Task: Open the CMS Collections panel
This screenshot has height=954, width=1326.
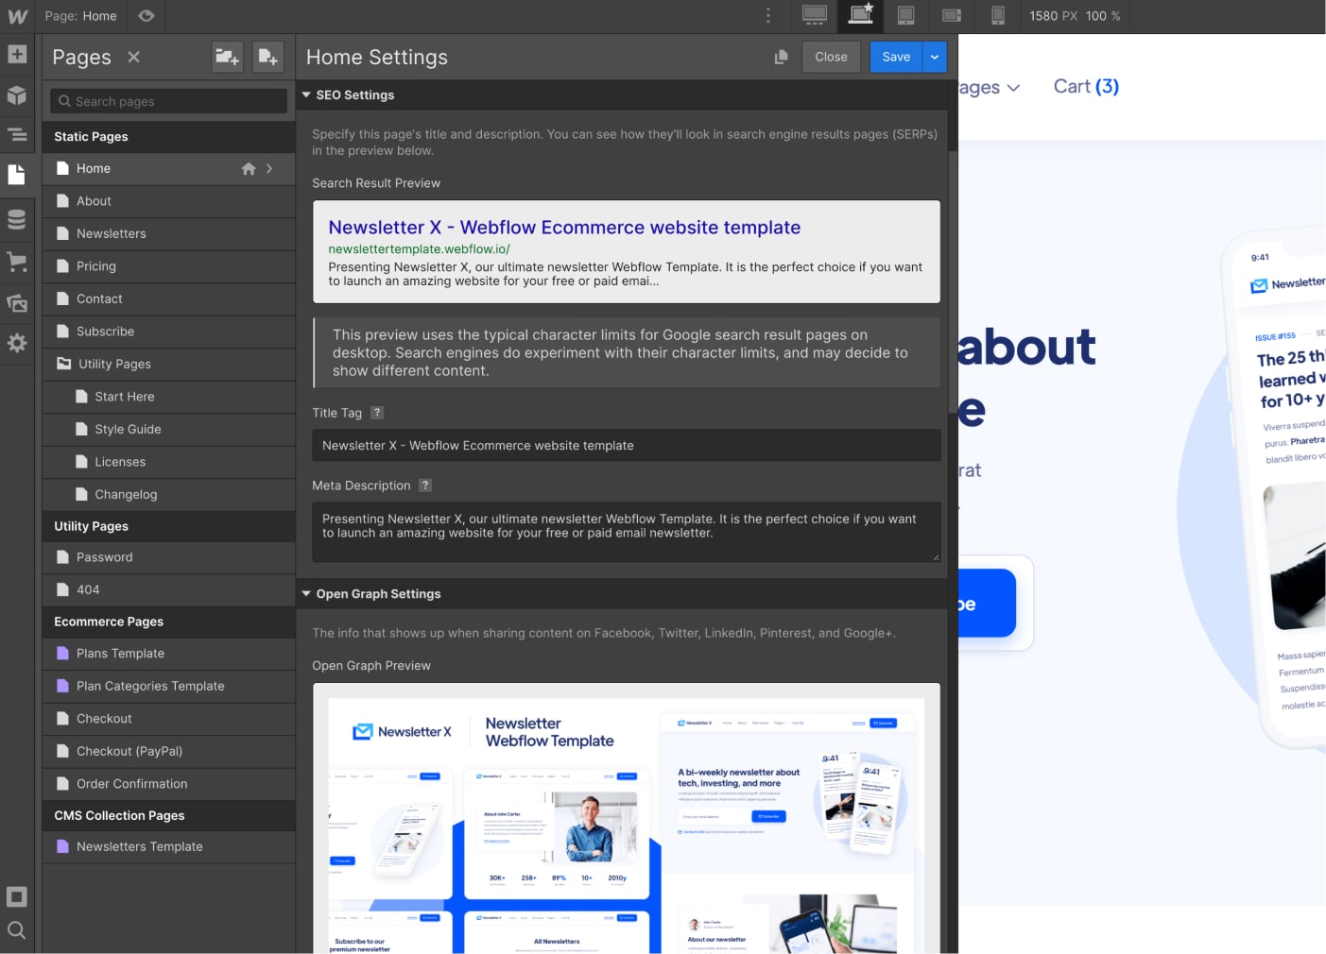Action: click(17, 218)
